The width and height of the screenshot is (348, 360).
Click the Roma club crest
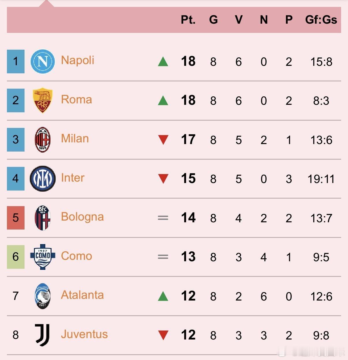point(42,100)
